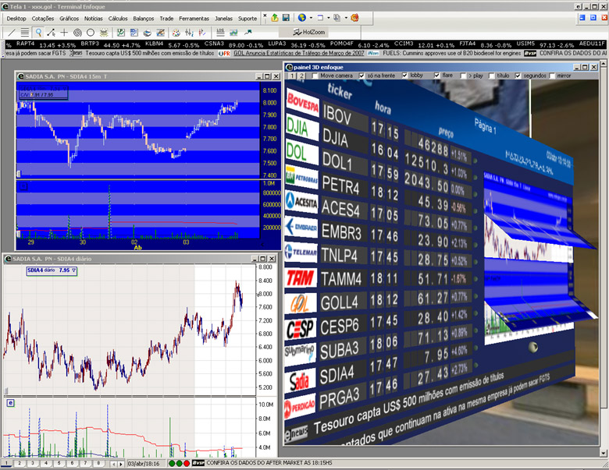The width and height of the screenshot is (609, 470).
Task: Enable the Move camera checkbox
Action: coord(314,76)
